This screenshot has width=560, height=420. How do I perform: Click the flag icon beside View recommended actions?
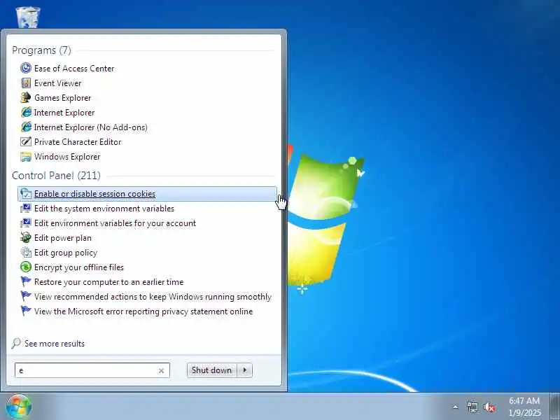(x=26, y=296)
